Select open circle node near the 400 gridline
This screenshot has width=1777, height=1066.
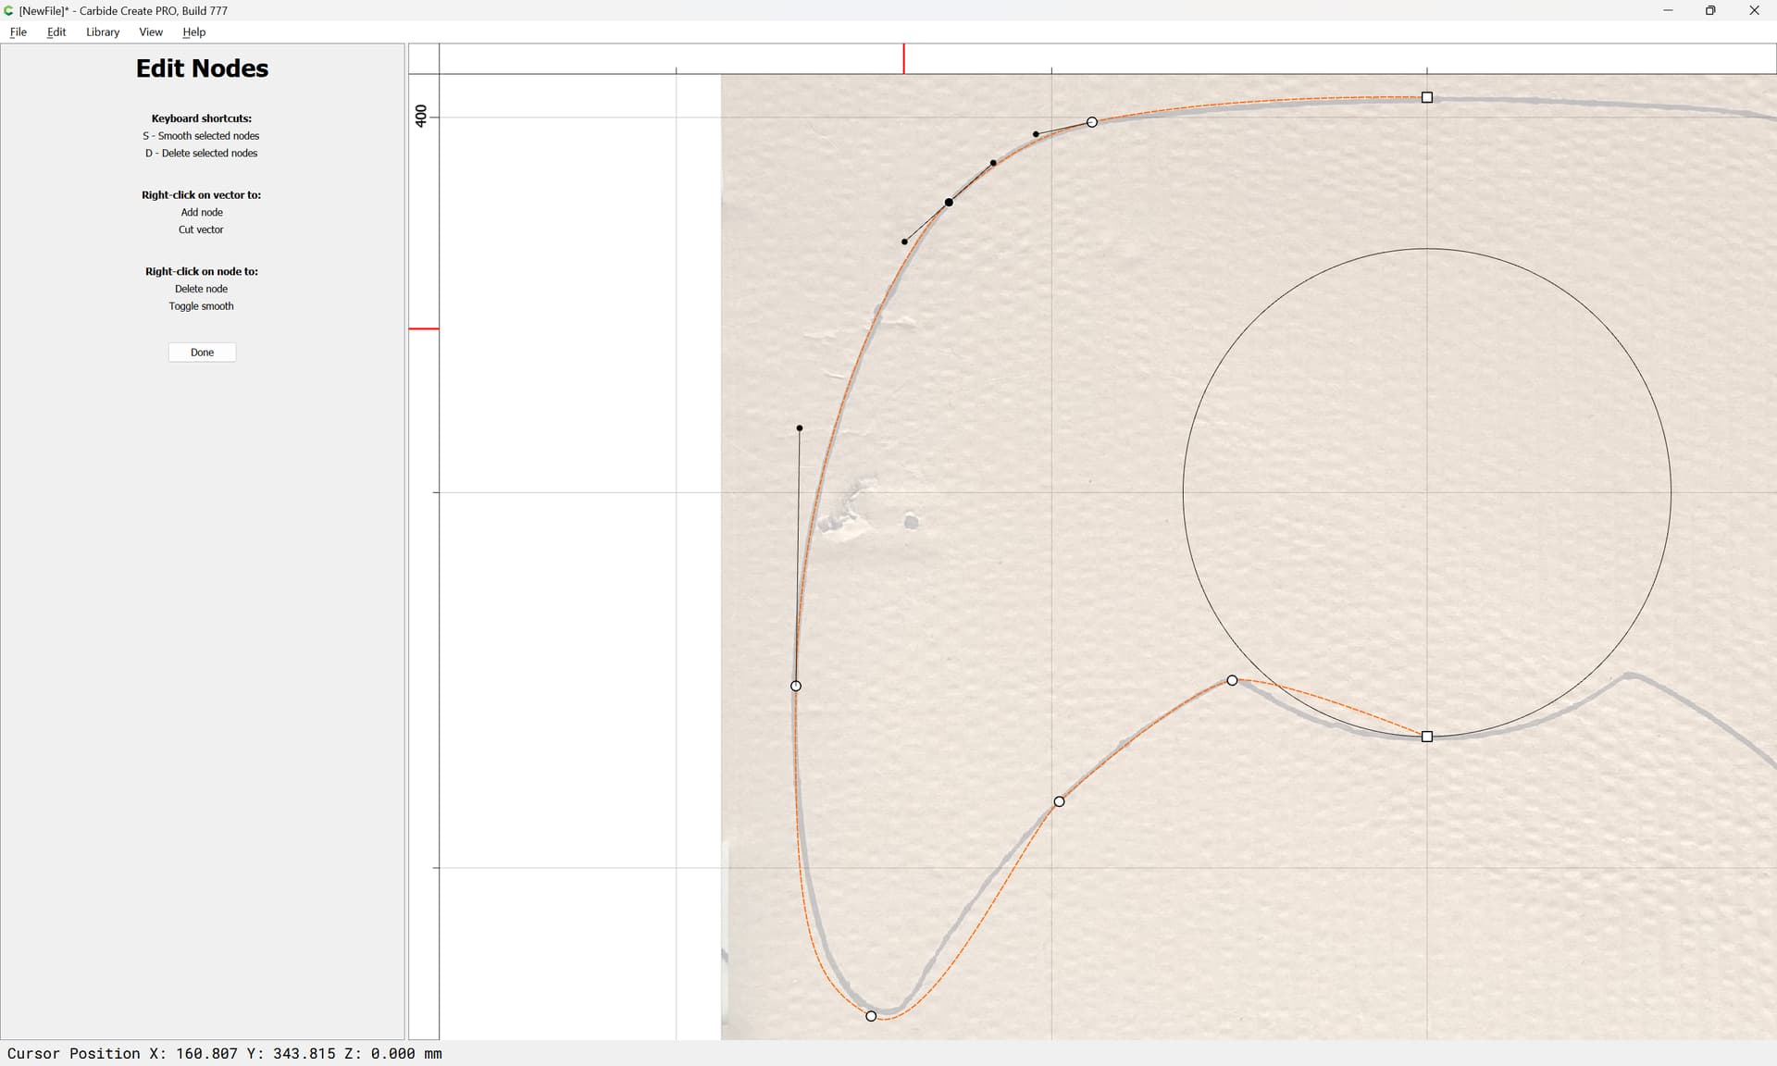(x=1092, y=122)
